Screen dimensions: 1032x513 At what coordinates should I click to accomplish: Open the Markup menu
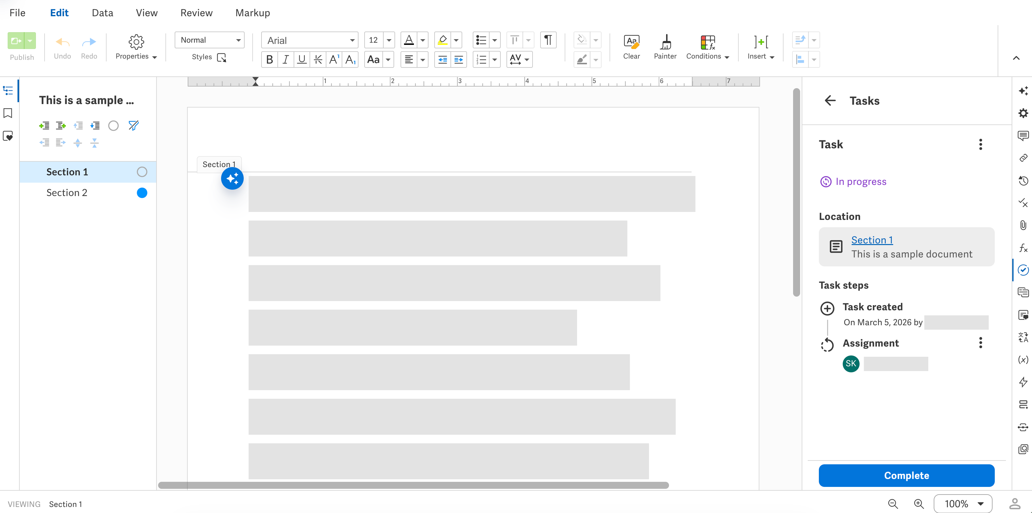[x=253, y=13]
